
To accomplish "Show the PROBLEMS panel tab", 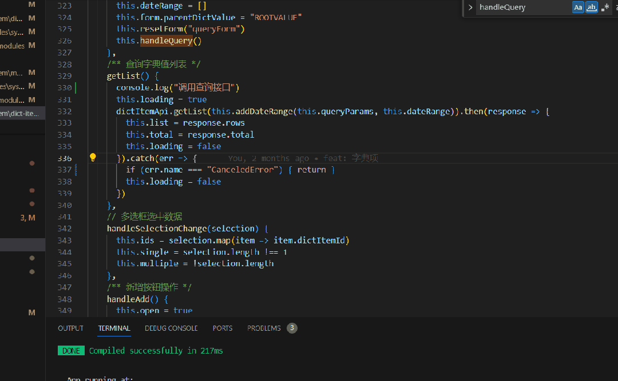I will [x=264, y=328].
